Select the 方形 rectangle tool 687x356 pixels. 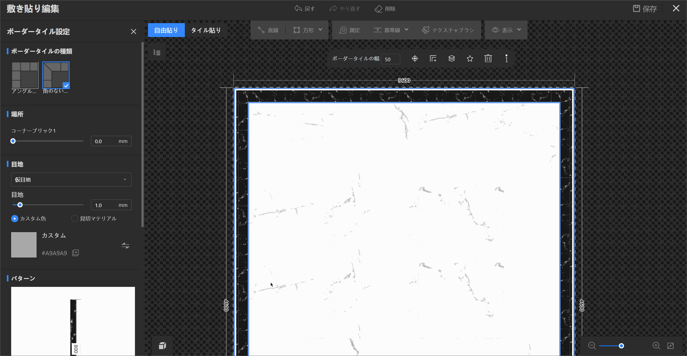[x=304, y=30]
